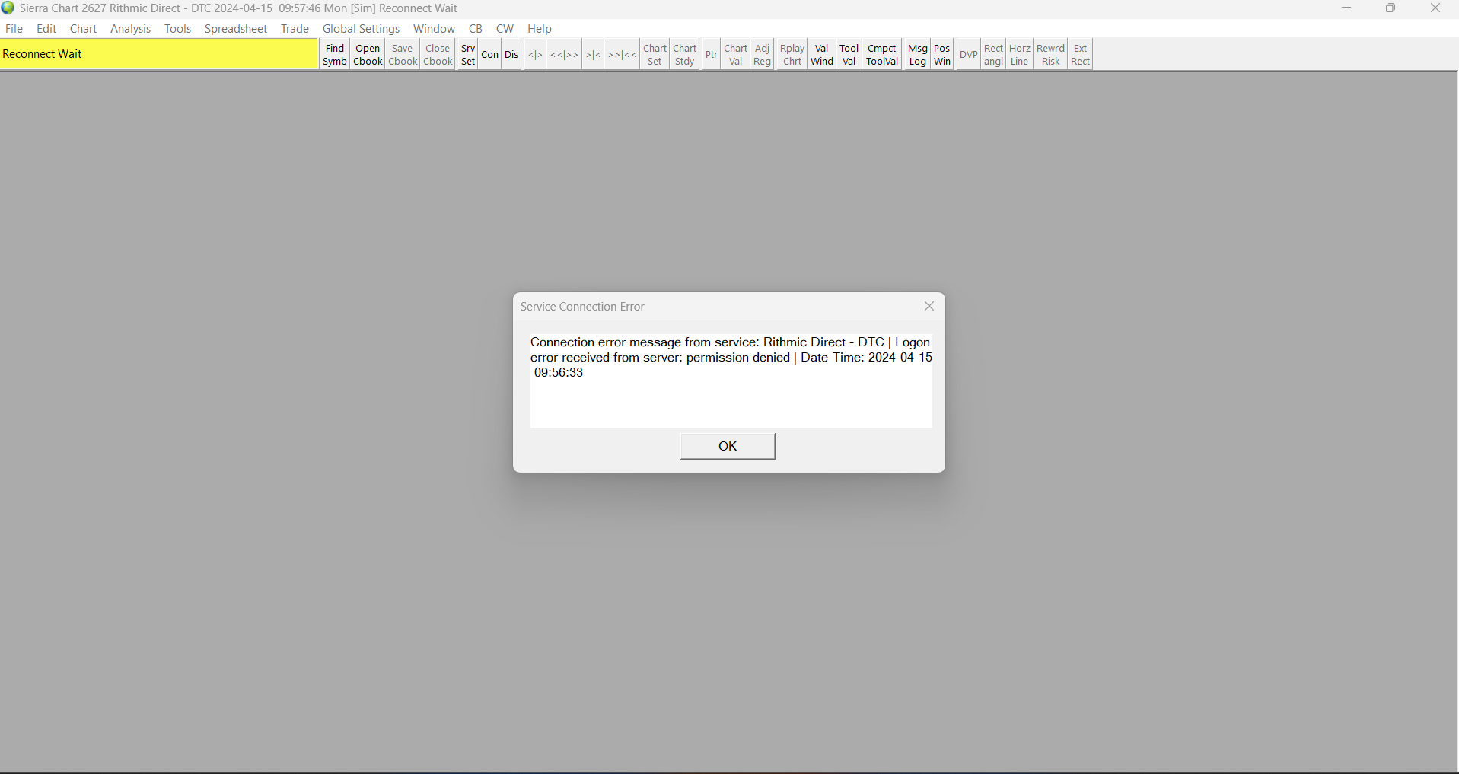Minimize the Sierra Chart window
The height and width of the screenshot is (774, 1459).
click(x=1346, y=8)
